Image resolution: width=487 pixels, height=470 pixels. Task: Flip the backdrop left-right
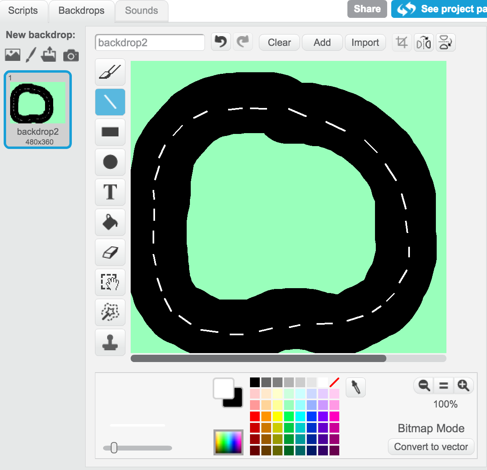click(424, 42)
